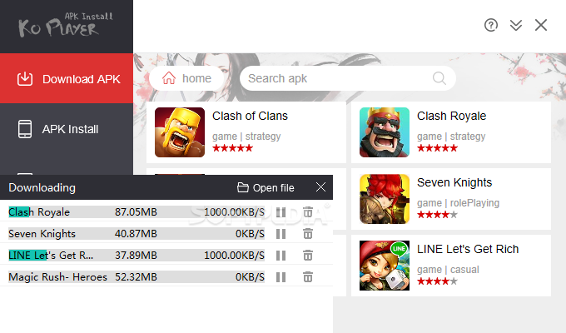Close the Downloading panel
The width and height of the screenshot is (566, 333).
(x=320, y=187)
